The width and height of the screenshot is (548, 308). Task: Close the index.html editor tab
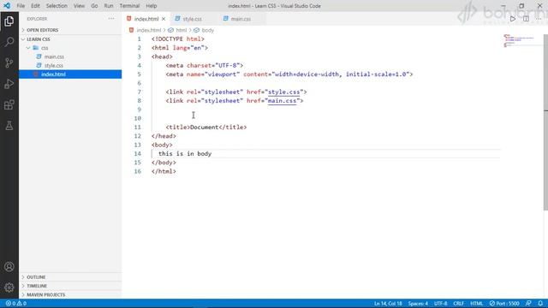tap(164, 19)
